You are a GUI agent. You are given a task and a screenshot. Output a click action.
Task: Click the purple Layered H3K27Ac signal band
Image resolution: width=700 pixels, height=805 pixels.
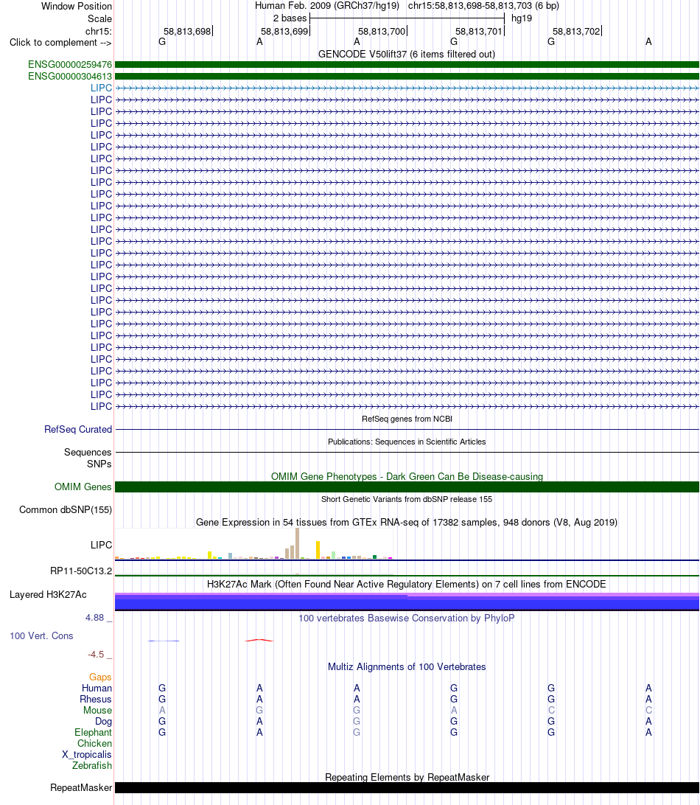point(407,602)
